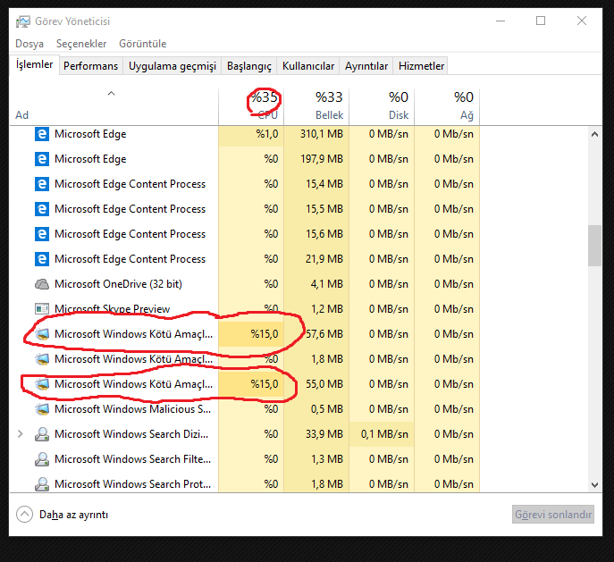Click the OneDrive cloud icon
The image size is (614, 562).
click(x=42, y=284)
